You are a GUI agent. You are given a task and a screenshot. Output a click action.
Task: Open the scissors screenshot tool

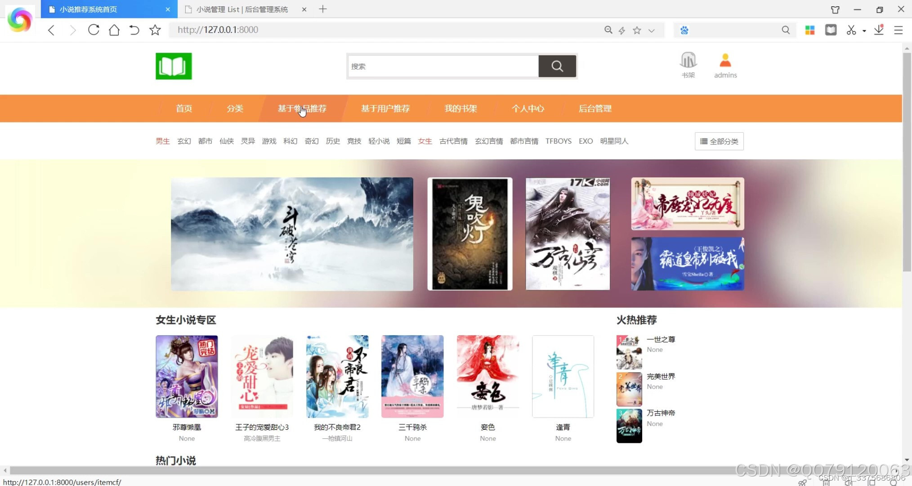point(851,30)
